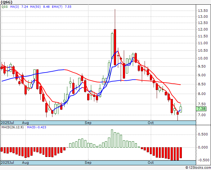Click the 8.50 price axis label
This screenshot has height=170, width=211.
click(x=202, y=84)
